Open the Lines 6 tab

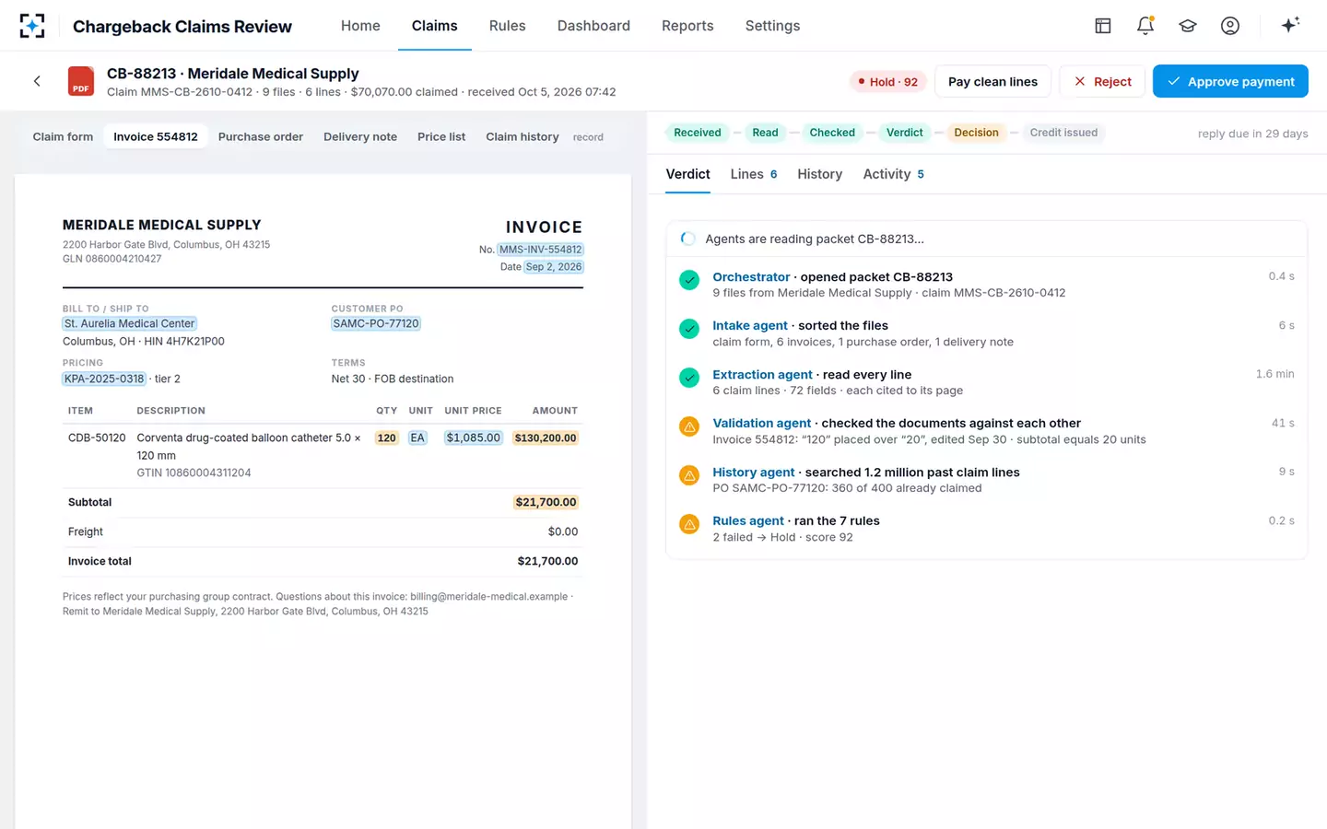pyautogui.click(x=754, y=174)
